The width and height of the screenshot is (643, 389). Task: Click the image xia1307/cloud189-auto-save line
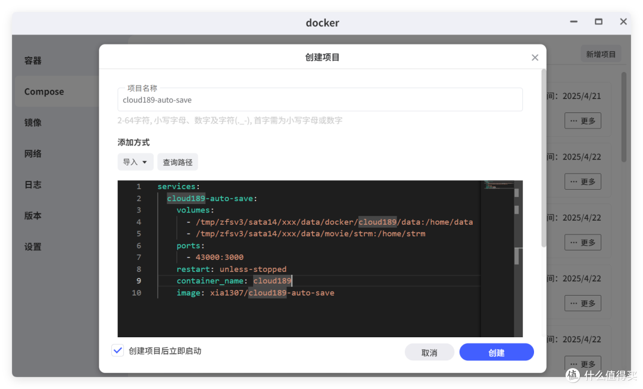click(255, 293)
